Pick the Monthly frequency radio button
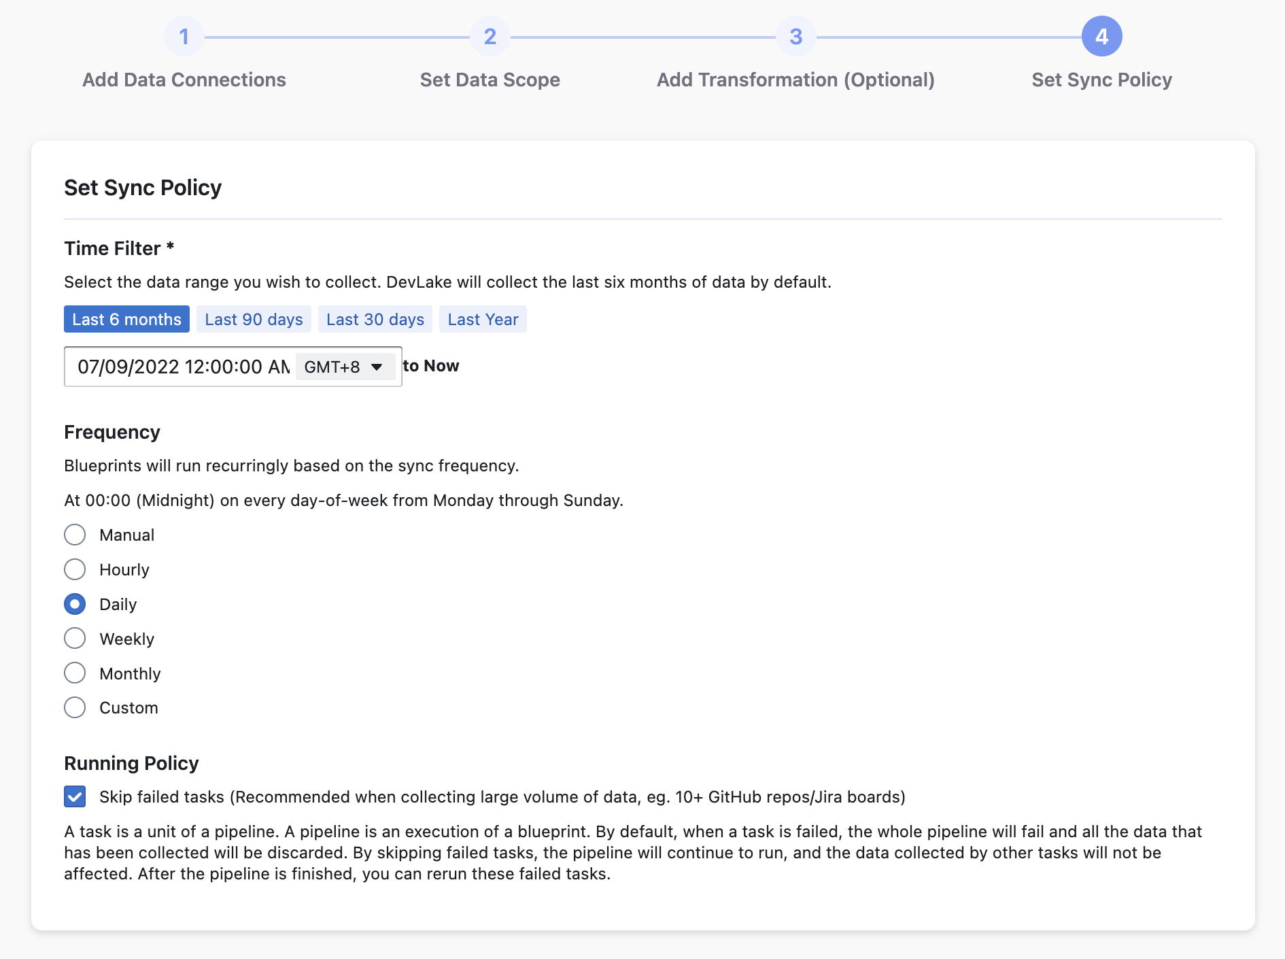This screenshot has height=959, width=1285. click(x=75, y=673)
